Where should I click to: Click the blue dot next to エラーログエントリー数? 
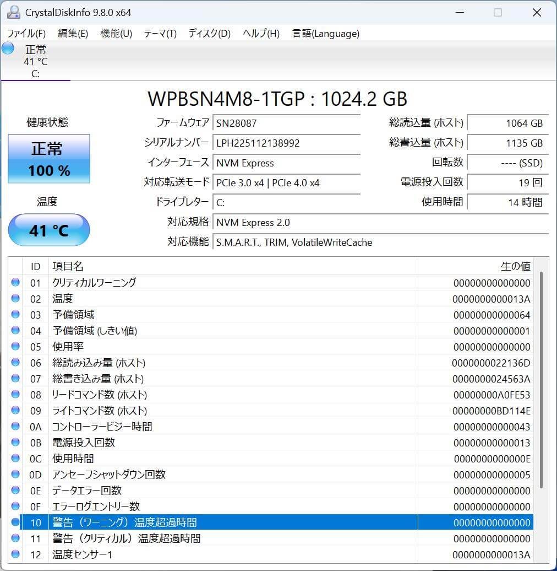[16, 507]
